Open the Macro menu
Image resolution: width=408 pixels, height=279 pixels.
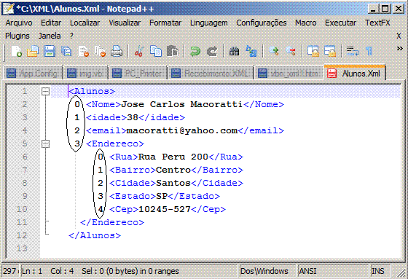pyautogui.click(x=306, y=23)
